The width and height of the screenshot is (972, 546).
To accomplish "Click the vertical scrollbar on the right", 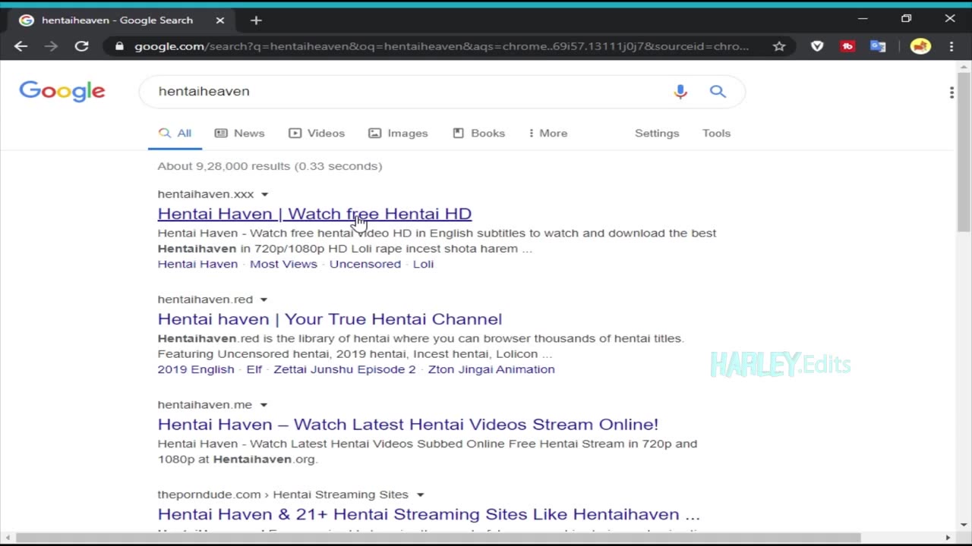I will [x=964, y=152].
